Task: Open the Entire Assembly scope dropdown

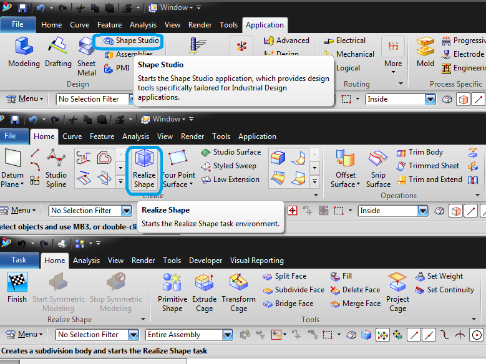Action: click(x=227, y=335)
